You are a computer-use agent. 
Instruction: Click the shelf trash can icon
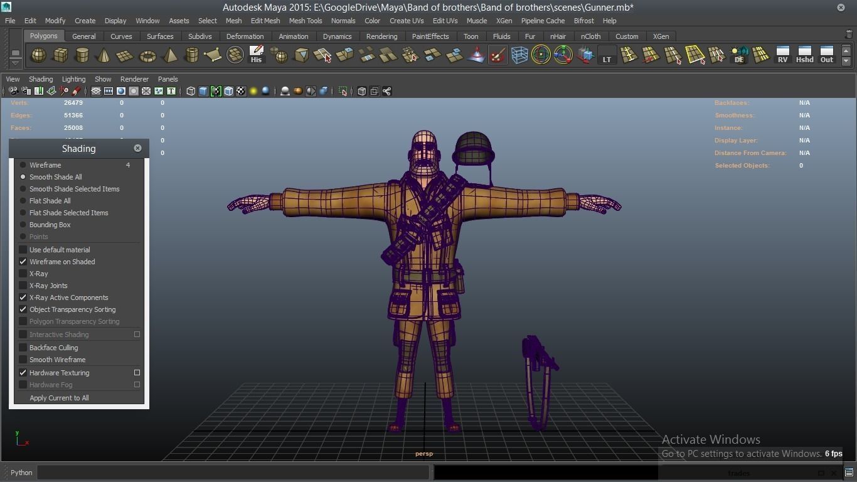[849, 35]
